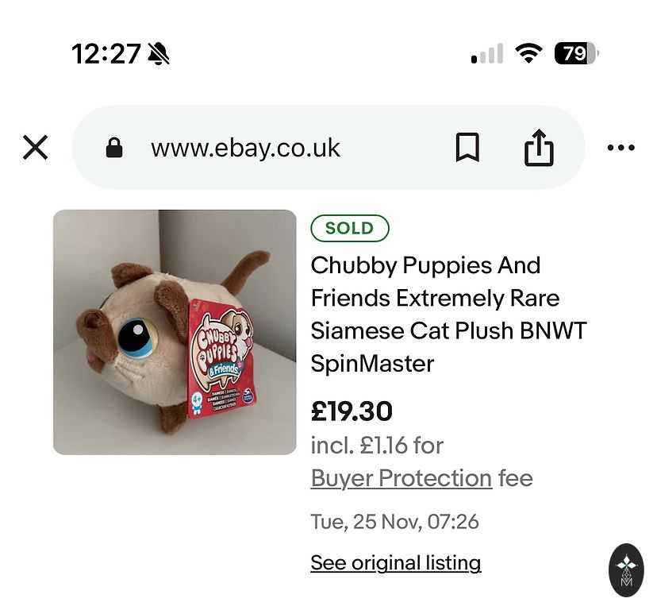Tap the green SOLD badge
This screenshot has height=610, width=657.
pos(349,228)
